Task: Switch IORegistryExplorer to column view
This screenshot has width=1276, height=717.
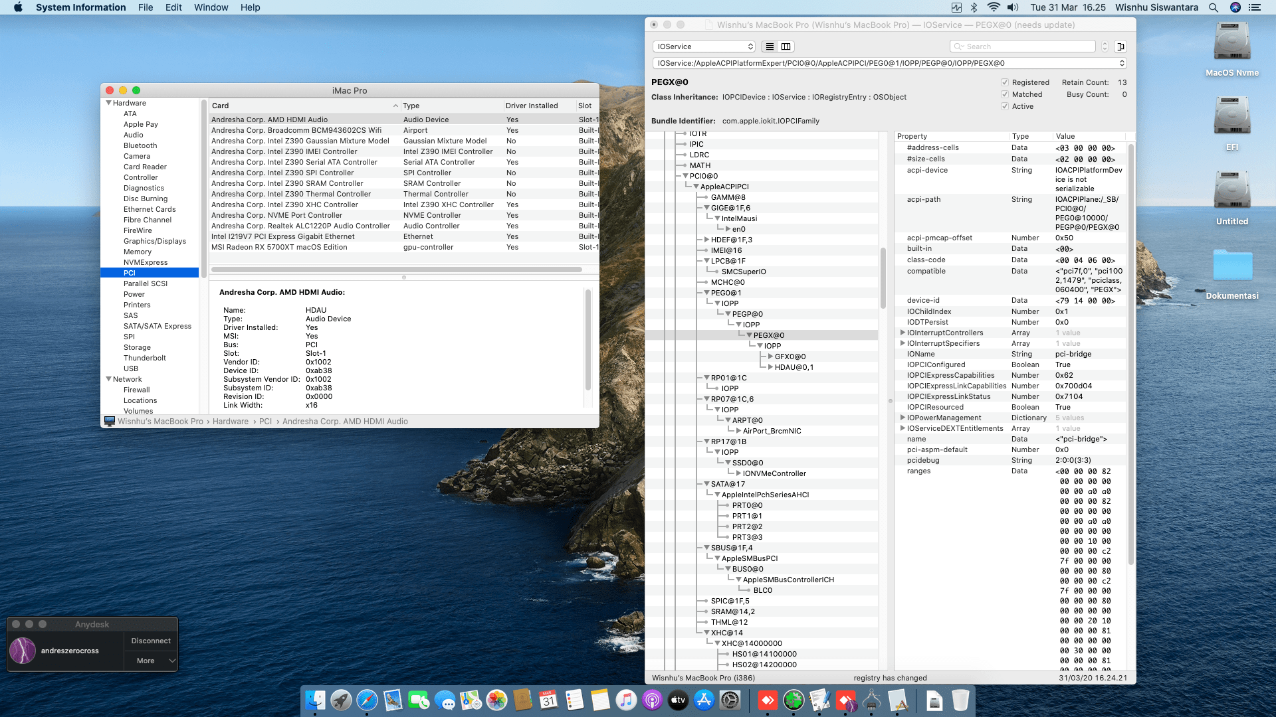Action: (x=786, y=46)
